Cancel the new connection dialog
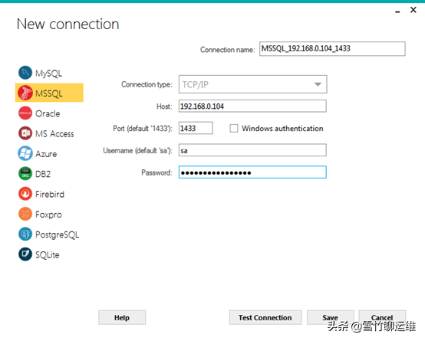Image resolution: width=425 pixels, height=341 pixels. pyautogui.click(x=382, y=317)
